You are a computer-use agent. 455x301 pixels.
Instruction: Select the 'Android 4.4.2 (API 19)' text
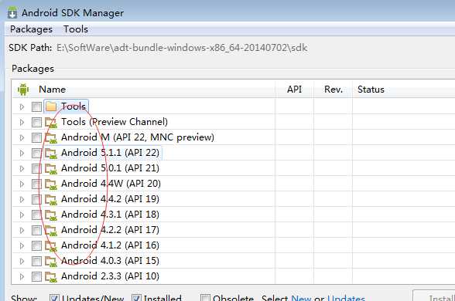110,199
